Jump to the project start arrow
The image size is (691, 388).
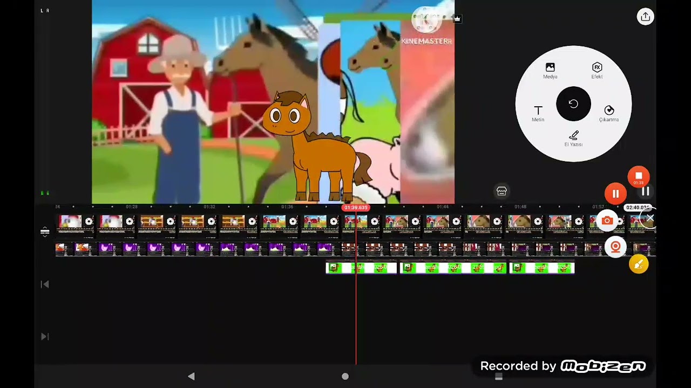click(x=45, y=284)
